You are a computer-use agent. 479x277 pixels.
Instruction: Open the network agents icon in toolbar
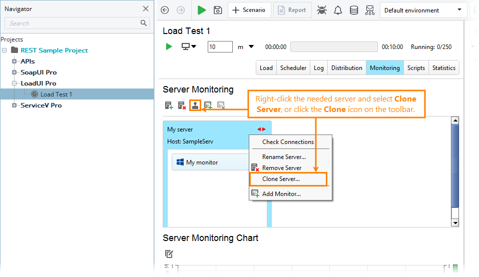point(370,10)
